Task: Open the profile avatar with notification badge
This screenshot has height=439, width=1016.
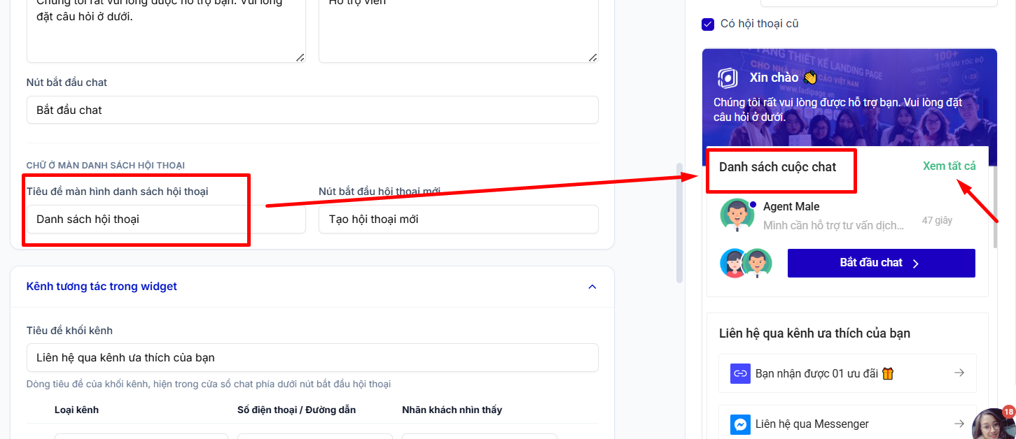Action: click(994, 424)
